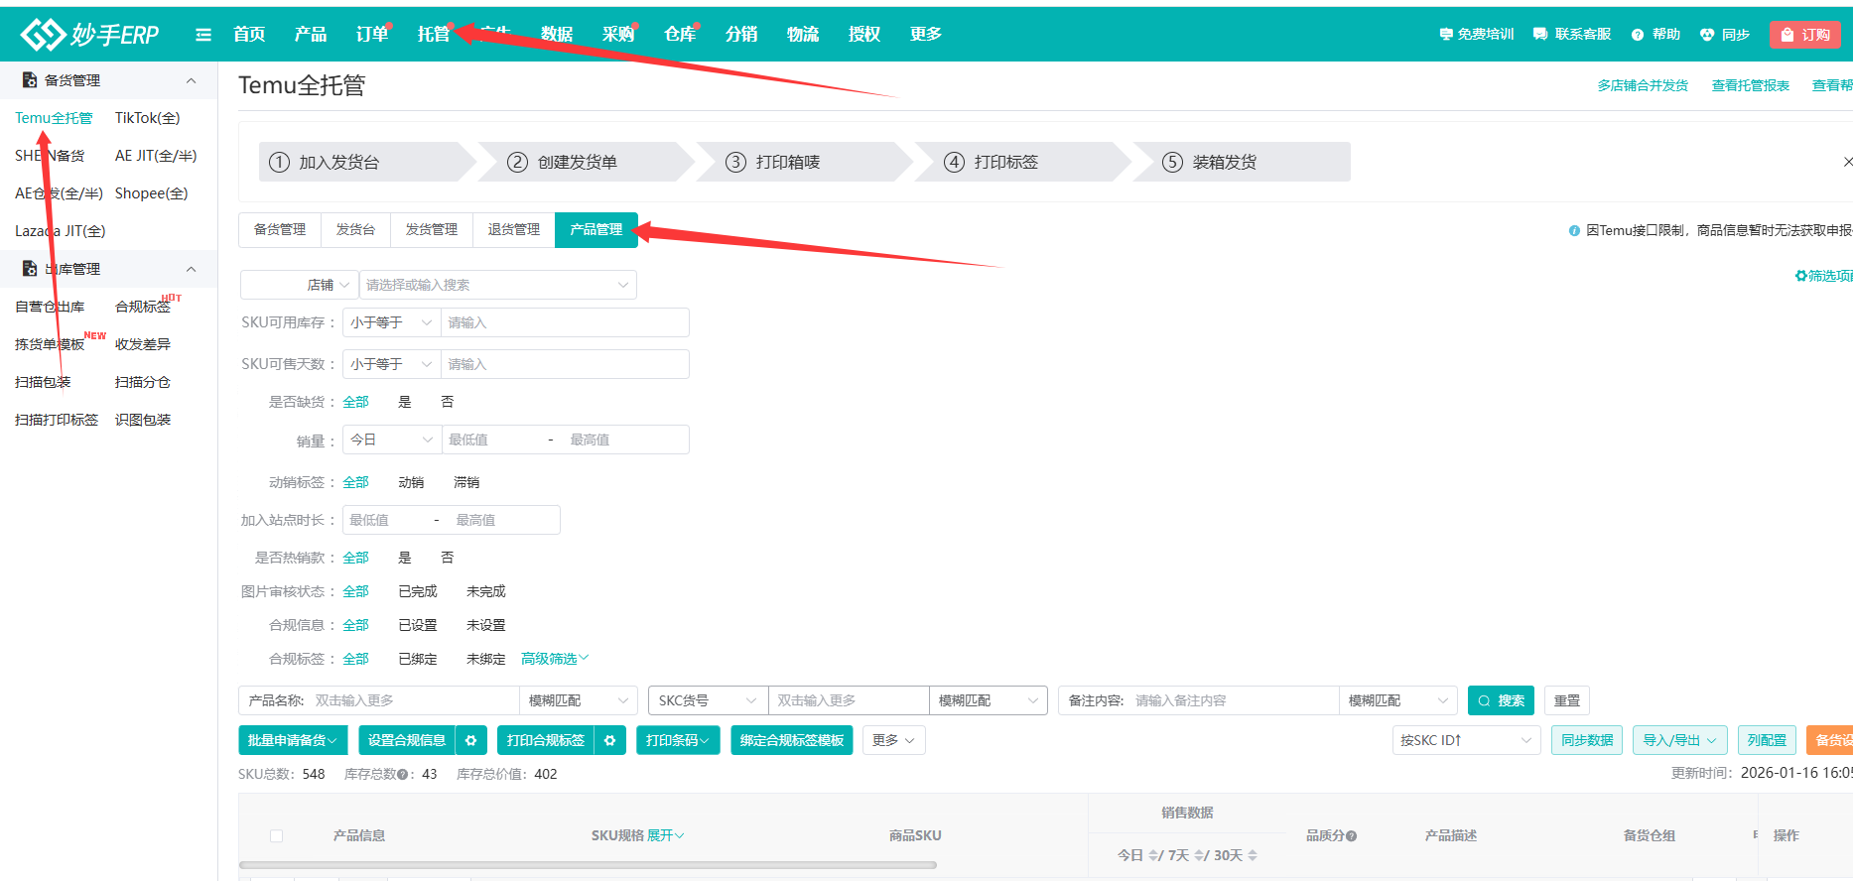Open the 打印条码 dropdown button
This screenshot has height=881, width=1853.
pyautogui.click(x=678, y=740)
